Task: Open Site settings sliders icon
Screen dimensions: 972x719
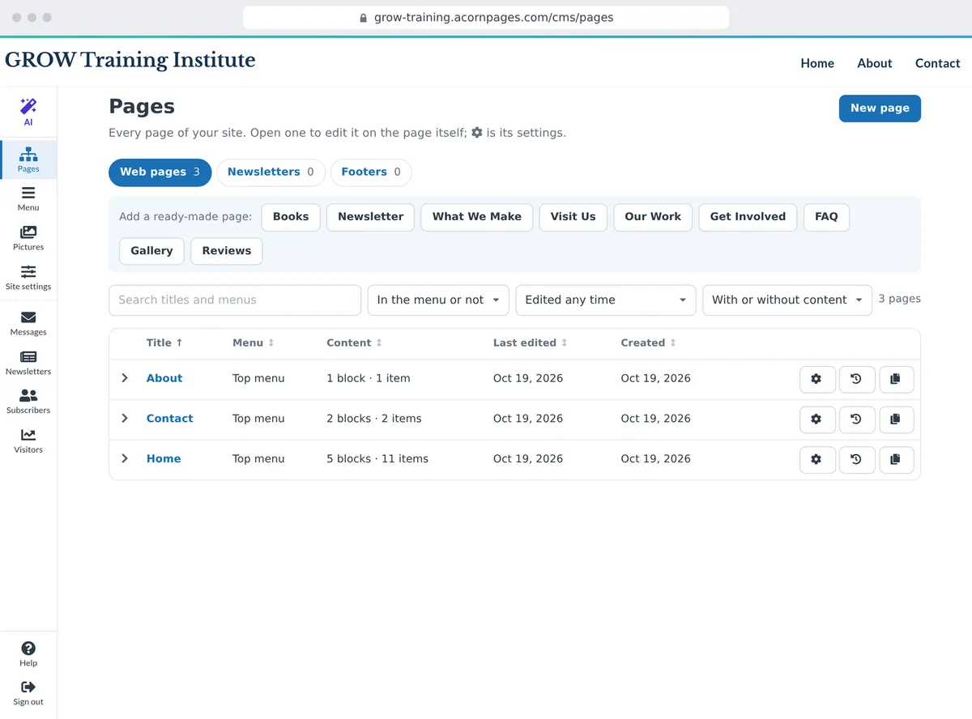Action: (x=28, y=278)
